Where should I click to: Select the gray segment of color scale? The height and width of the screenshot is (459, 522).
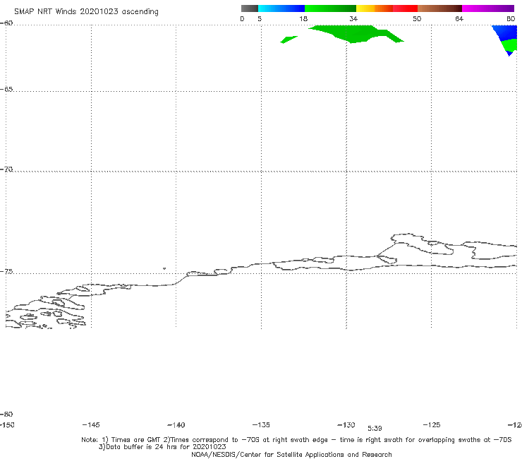coord(249,8)
